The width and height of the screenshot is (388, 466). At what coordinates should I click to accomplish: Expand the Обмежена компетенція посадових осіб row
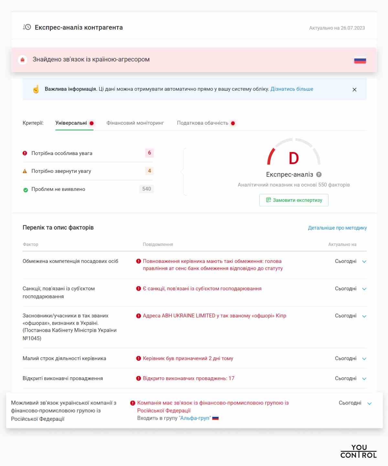364,262
